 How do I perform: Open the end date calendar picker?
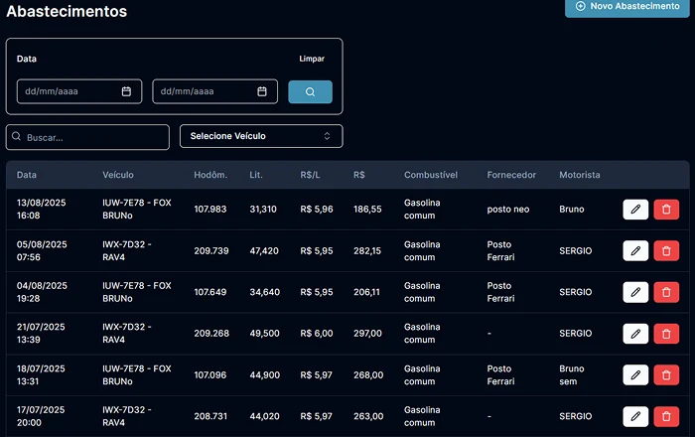pyautogui.click(x=262, y=91)
